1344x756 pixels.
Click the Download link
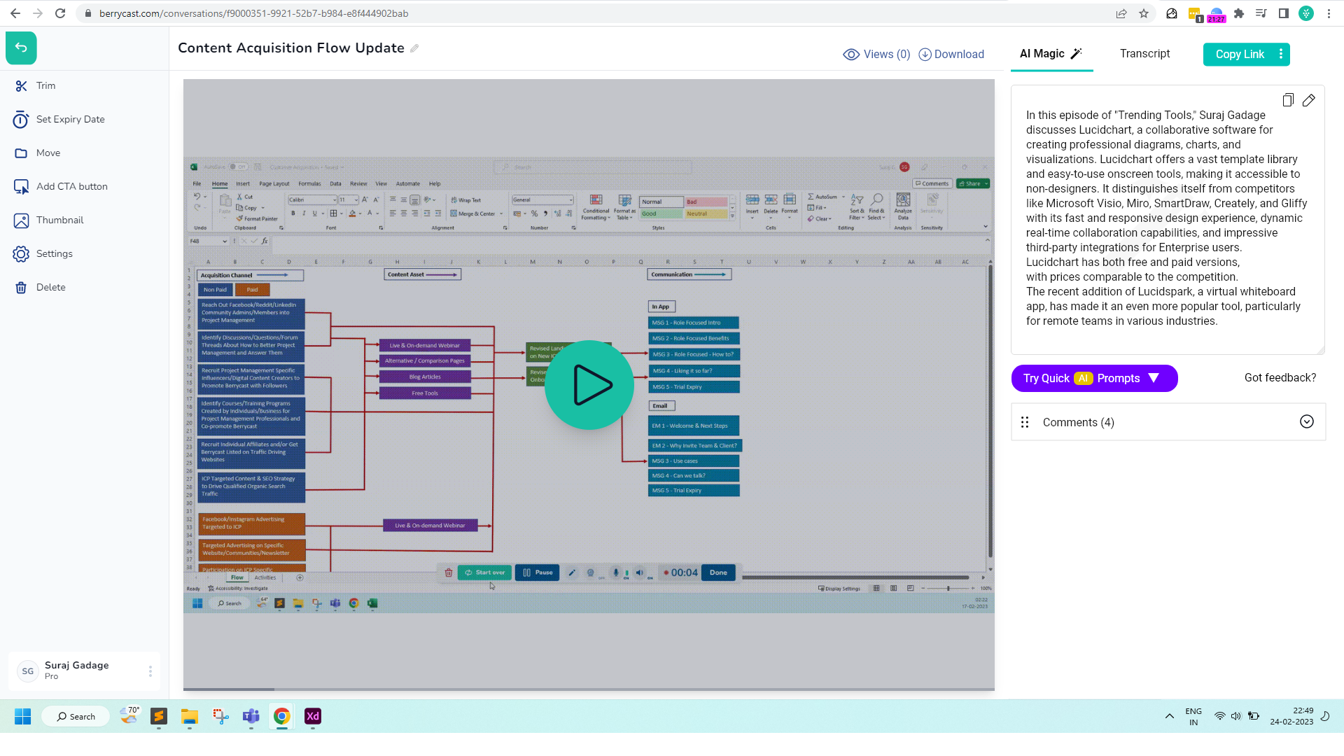coord(951,54)
